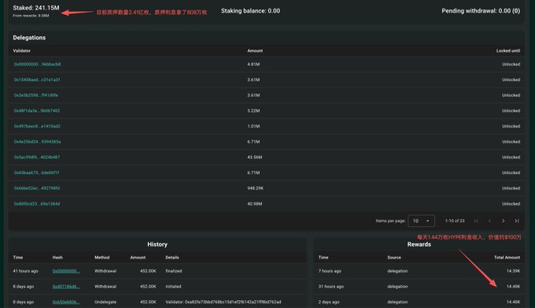This screenshot has height=308, width=535.
Task: Click the Items per page label
Action: point(390,221)
